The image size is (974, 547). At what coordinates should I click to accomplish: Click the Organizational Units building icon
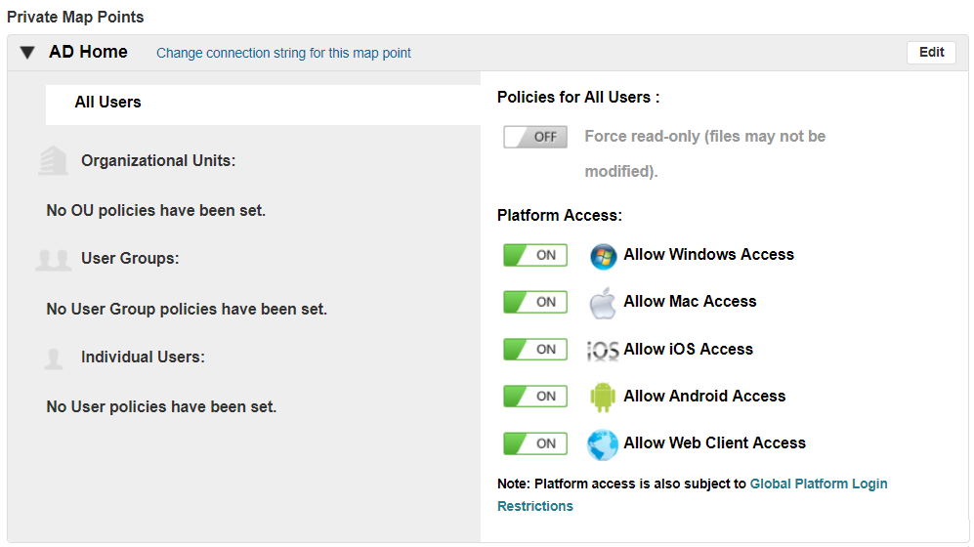pos(53,161)
